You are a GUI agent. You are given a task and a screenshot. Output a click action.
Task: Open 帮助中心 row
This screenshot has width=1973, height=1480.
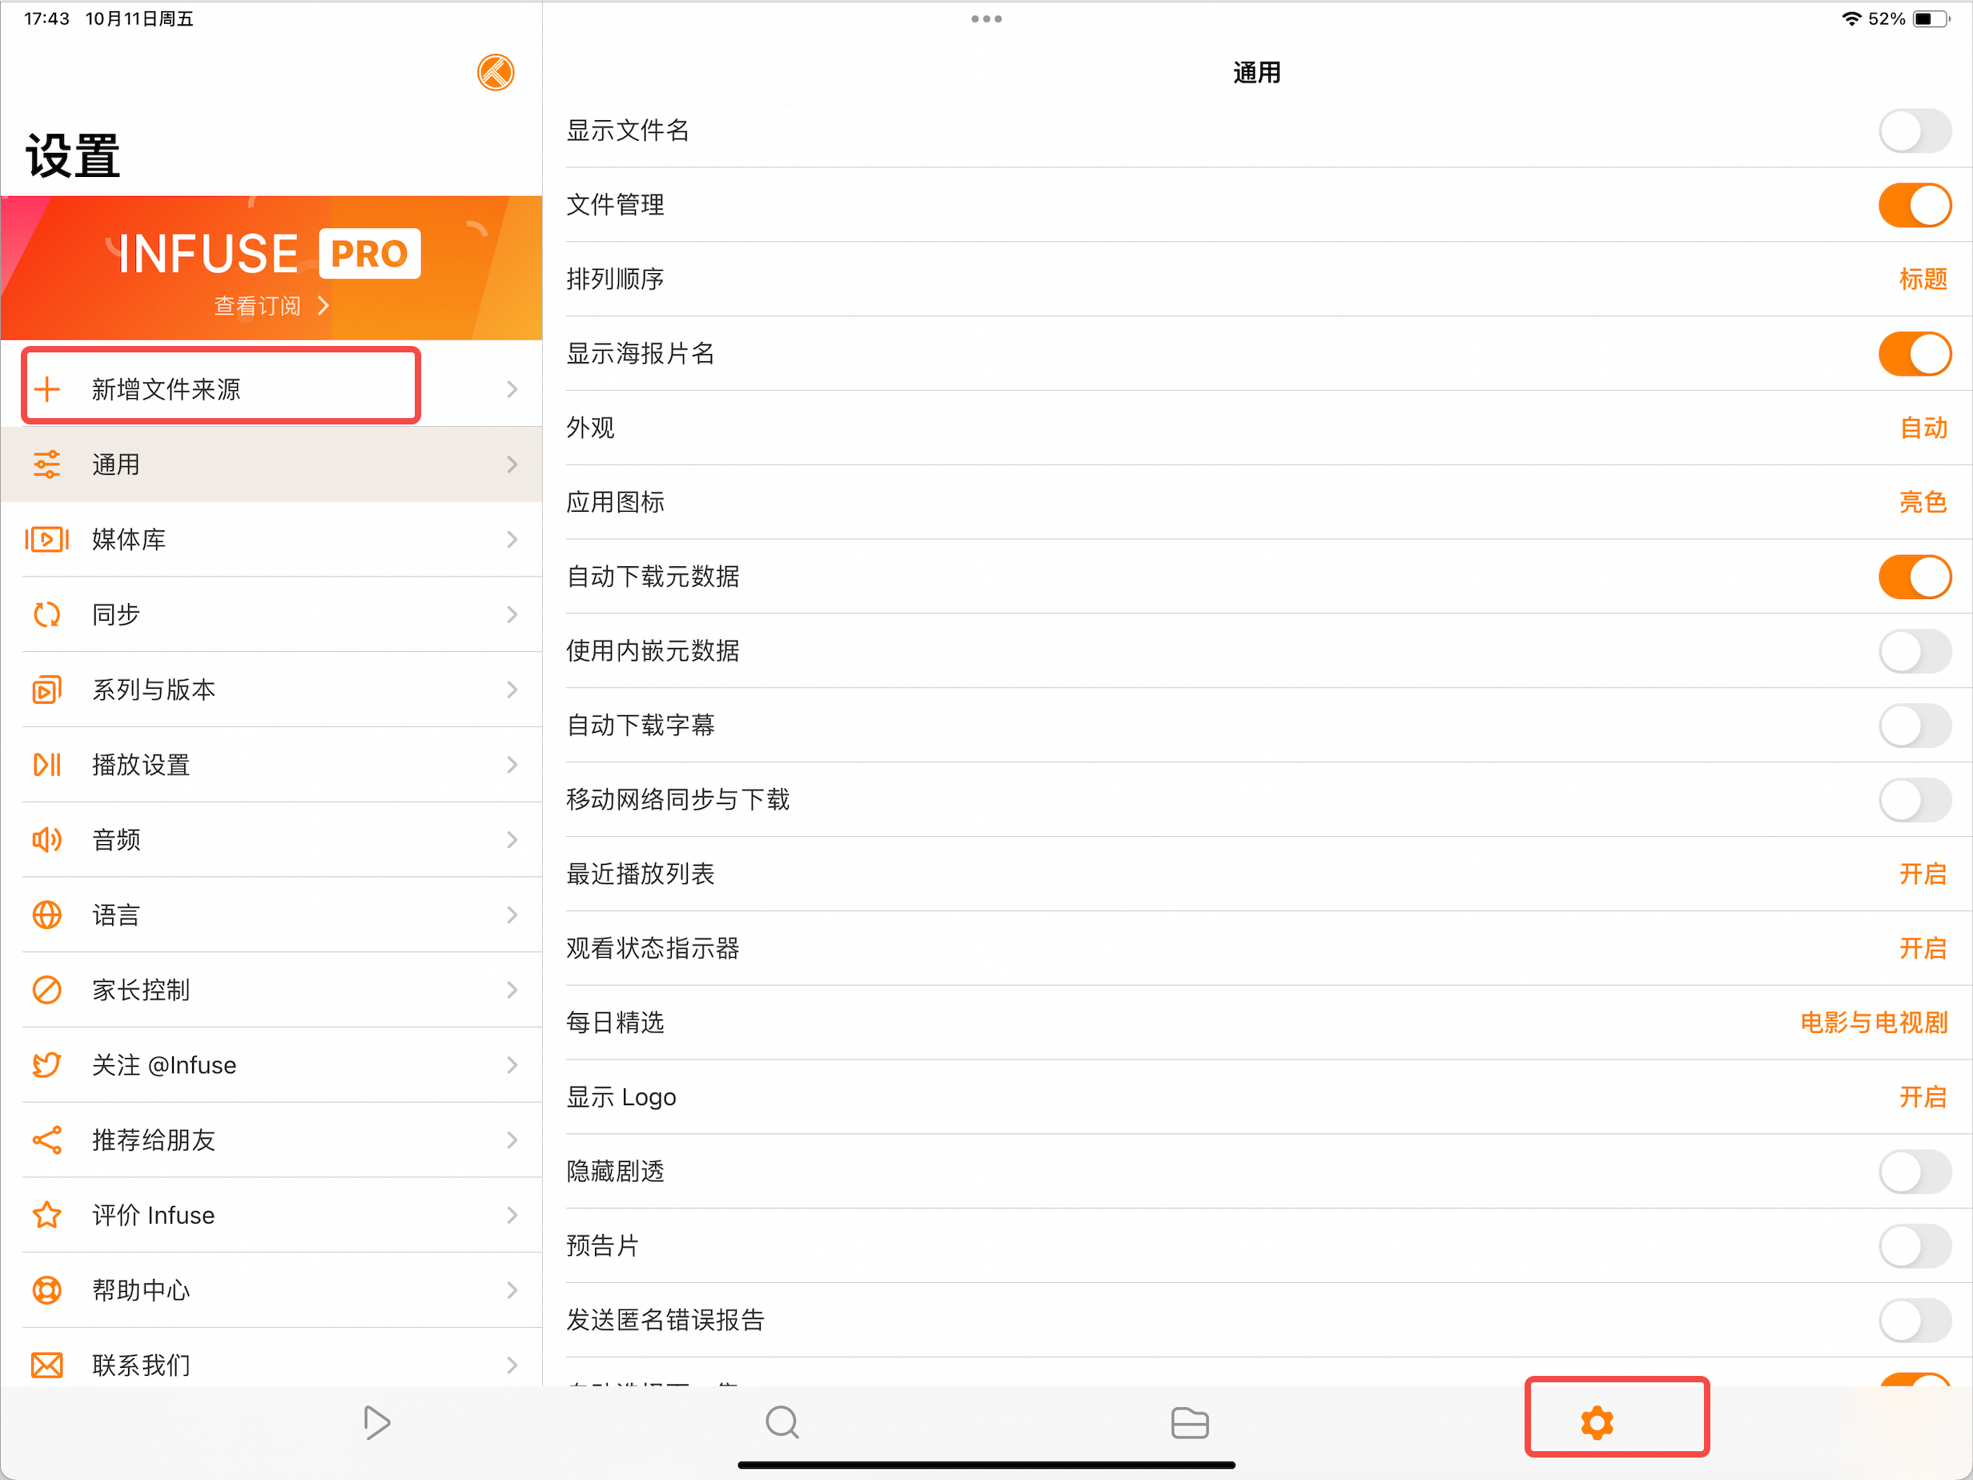click(271, 1290)
